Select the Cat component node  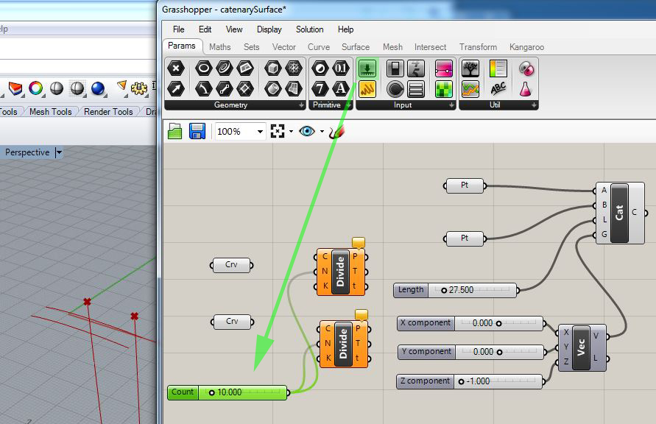click(x=619, y=213)
